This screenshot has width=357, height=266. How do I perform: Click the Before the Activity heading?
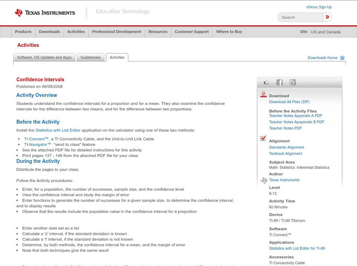(38, 122)
